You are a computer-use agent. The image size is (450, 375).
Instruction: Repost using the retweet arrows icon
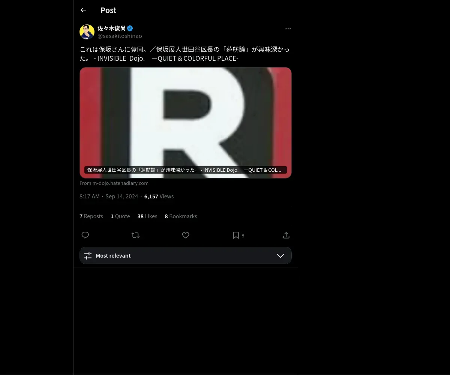[135, 235]
